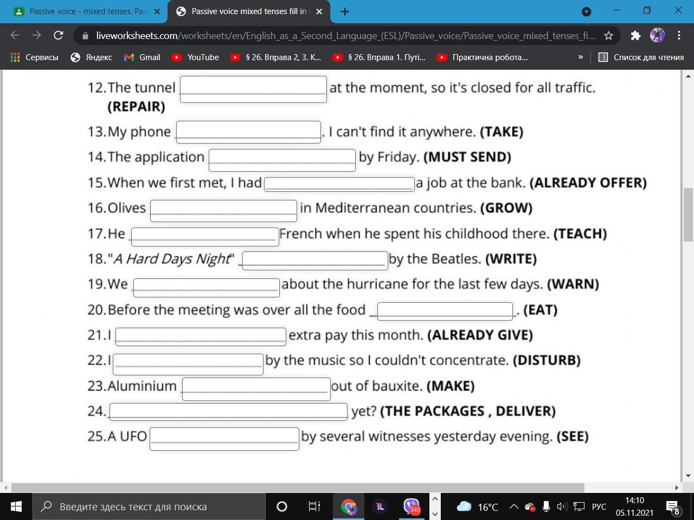Click the blank for sentence 17 (TEACH)
The height and width of the screenshot is (520, 694).
pos(205,237)
